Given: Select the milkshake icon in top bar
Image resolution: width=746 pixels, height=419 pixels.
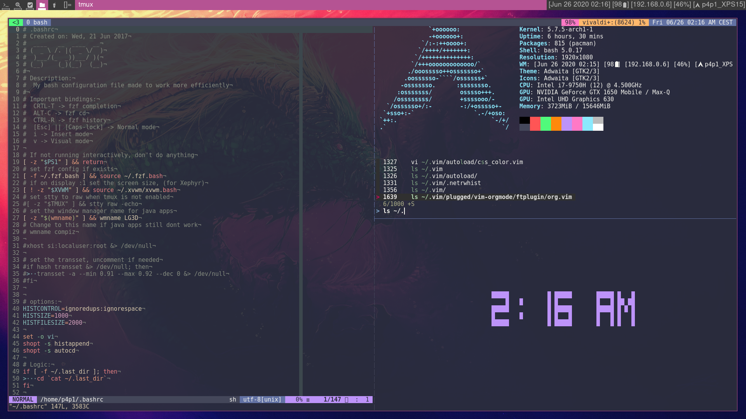Looking at the screenshot, I should click(54, 5).
